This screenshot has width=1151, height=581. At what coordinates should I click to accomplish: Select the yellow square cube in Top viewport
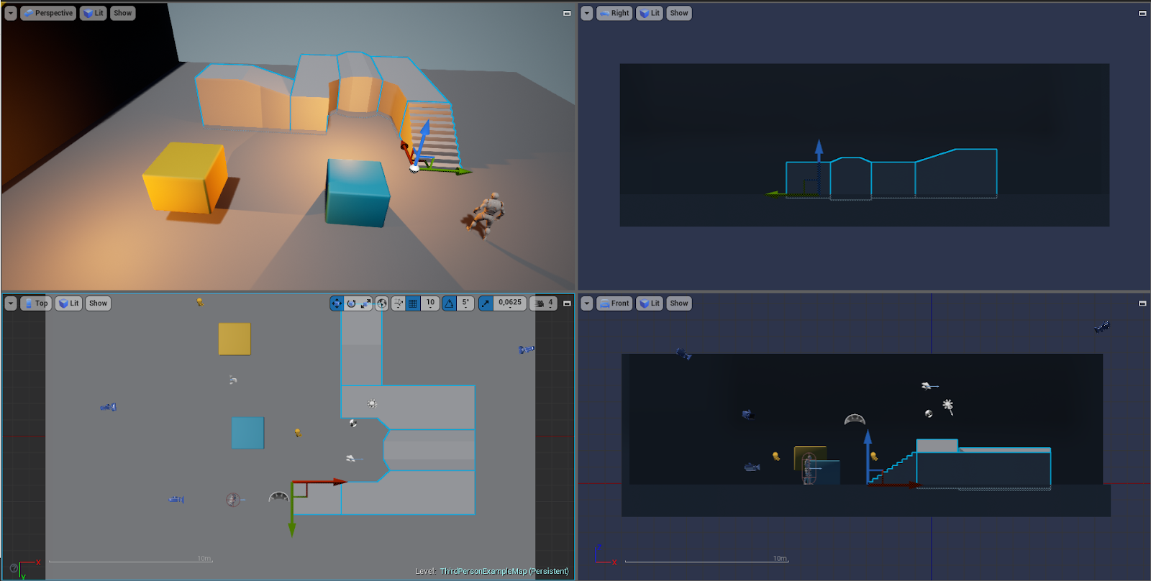pyautogui.click(x=235, y=339)
